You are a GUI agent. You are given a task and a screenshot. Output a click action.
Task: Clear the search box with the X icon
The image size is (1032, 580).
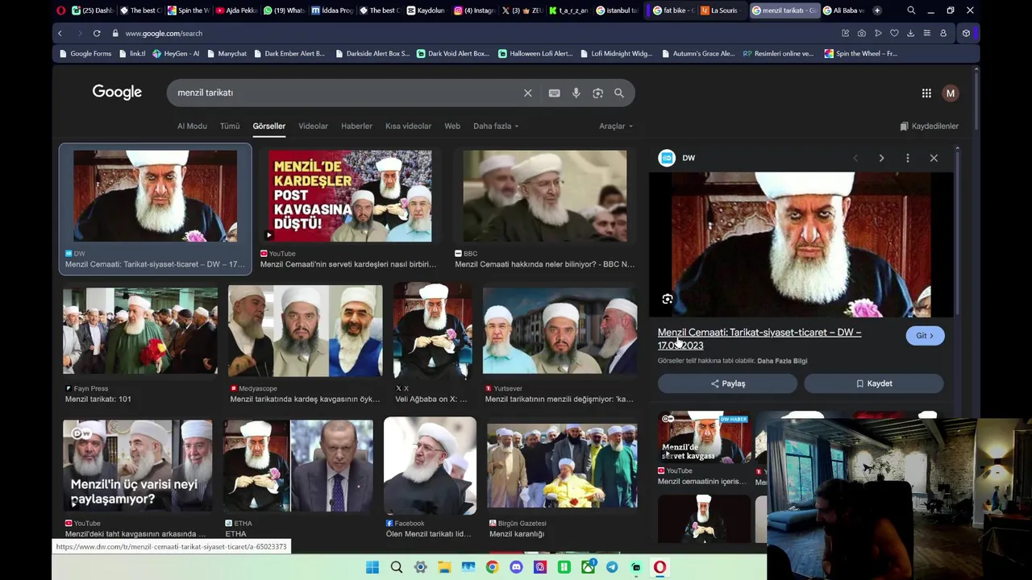[x=527, y=93]
